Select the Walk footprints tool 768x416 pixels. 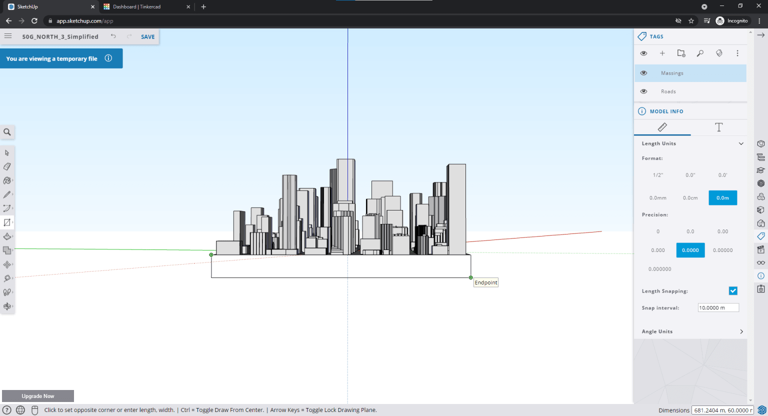(7, 292)
